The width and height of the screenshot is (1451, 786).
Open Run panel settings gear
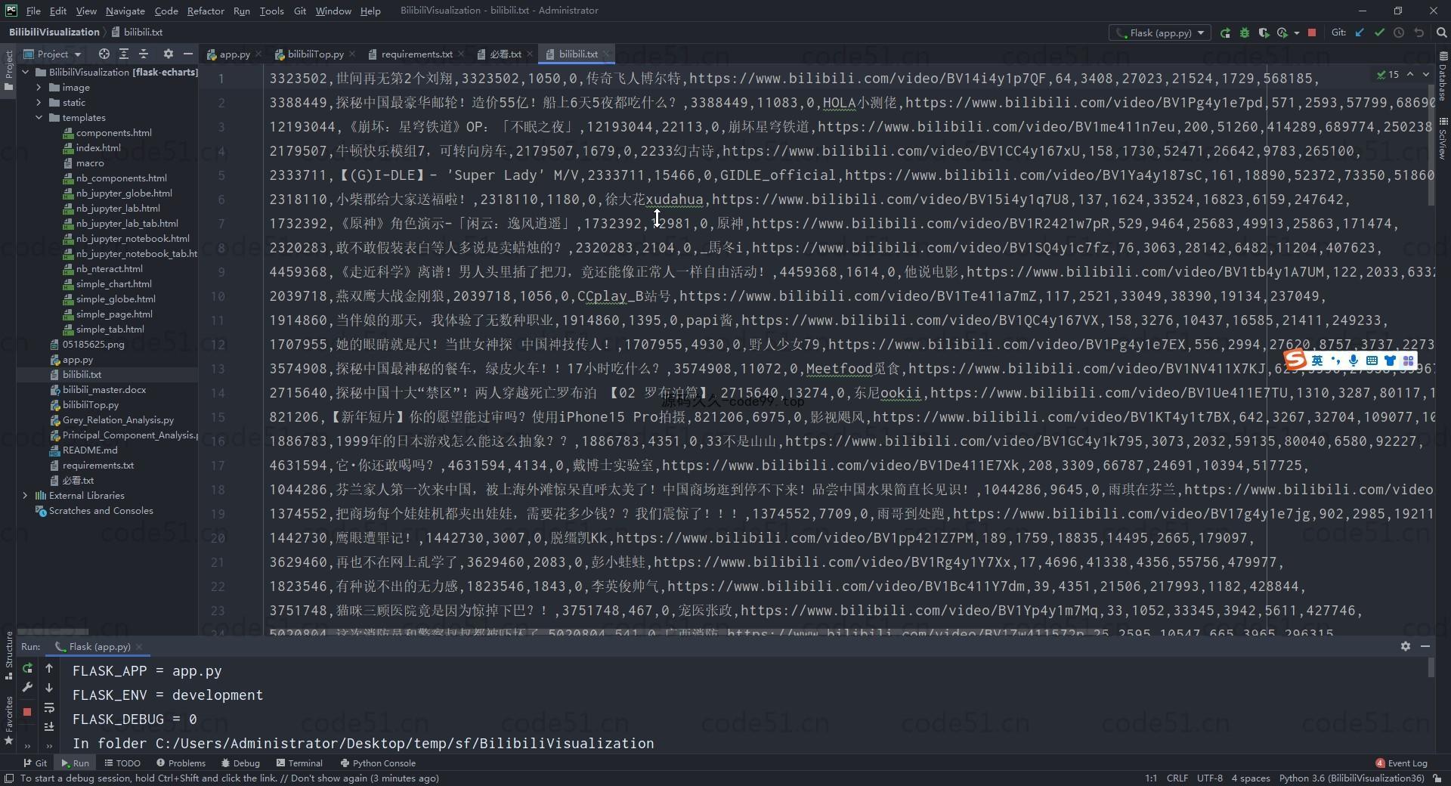[1405, 646]
